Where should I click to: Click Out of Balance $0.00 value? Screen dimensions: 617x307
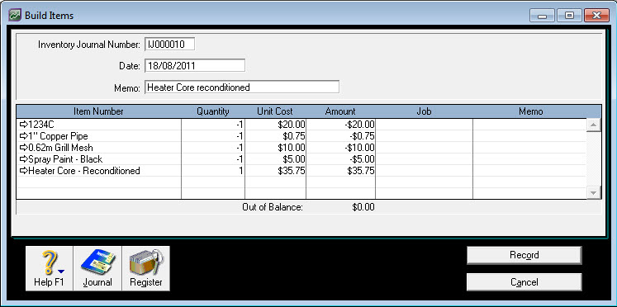(363, 207)
